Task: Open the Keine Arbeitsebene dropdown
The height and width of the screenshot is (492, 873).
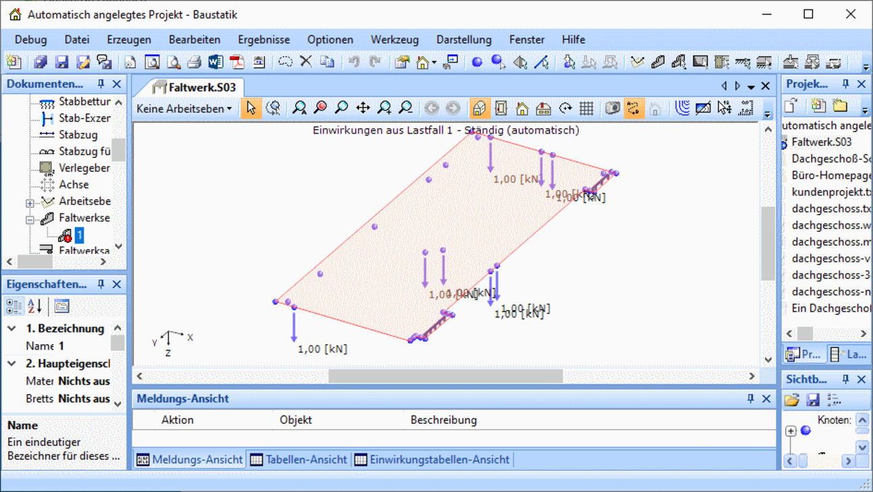Action: [184, 108]
